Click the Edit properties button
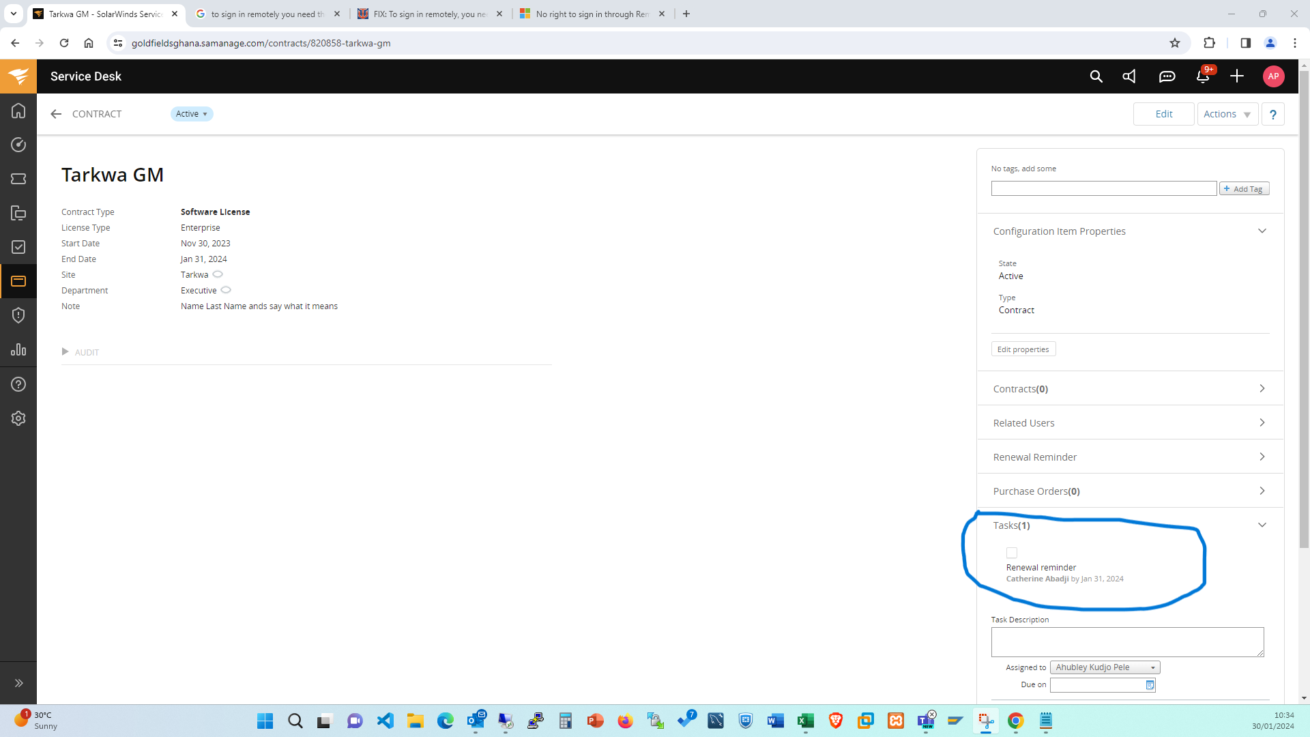Image resolution: width=1310 pixels, height=737 pixels. pos(1023,349)
